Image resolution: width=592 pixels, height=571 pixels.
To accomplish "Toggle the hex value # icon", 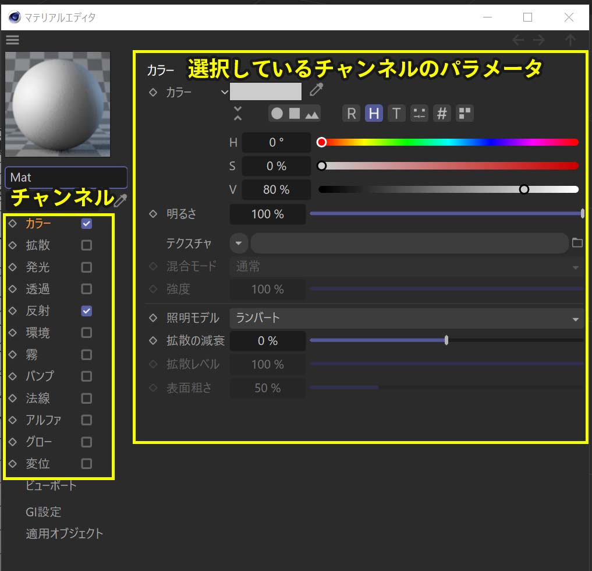I will point(442,114).
